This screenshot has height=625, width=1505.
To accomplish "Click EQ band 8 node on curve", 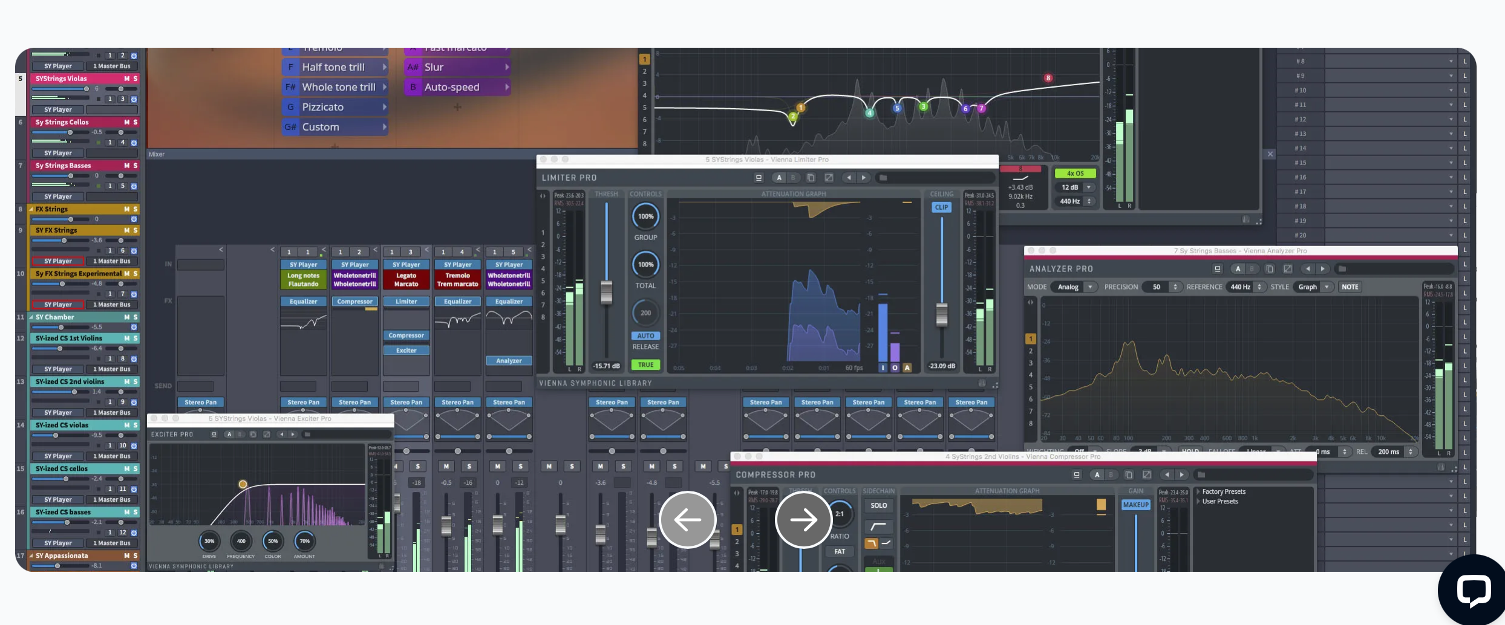I will tap(1048, 78).
